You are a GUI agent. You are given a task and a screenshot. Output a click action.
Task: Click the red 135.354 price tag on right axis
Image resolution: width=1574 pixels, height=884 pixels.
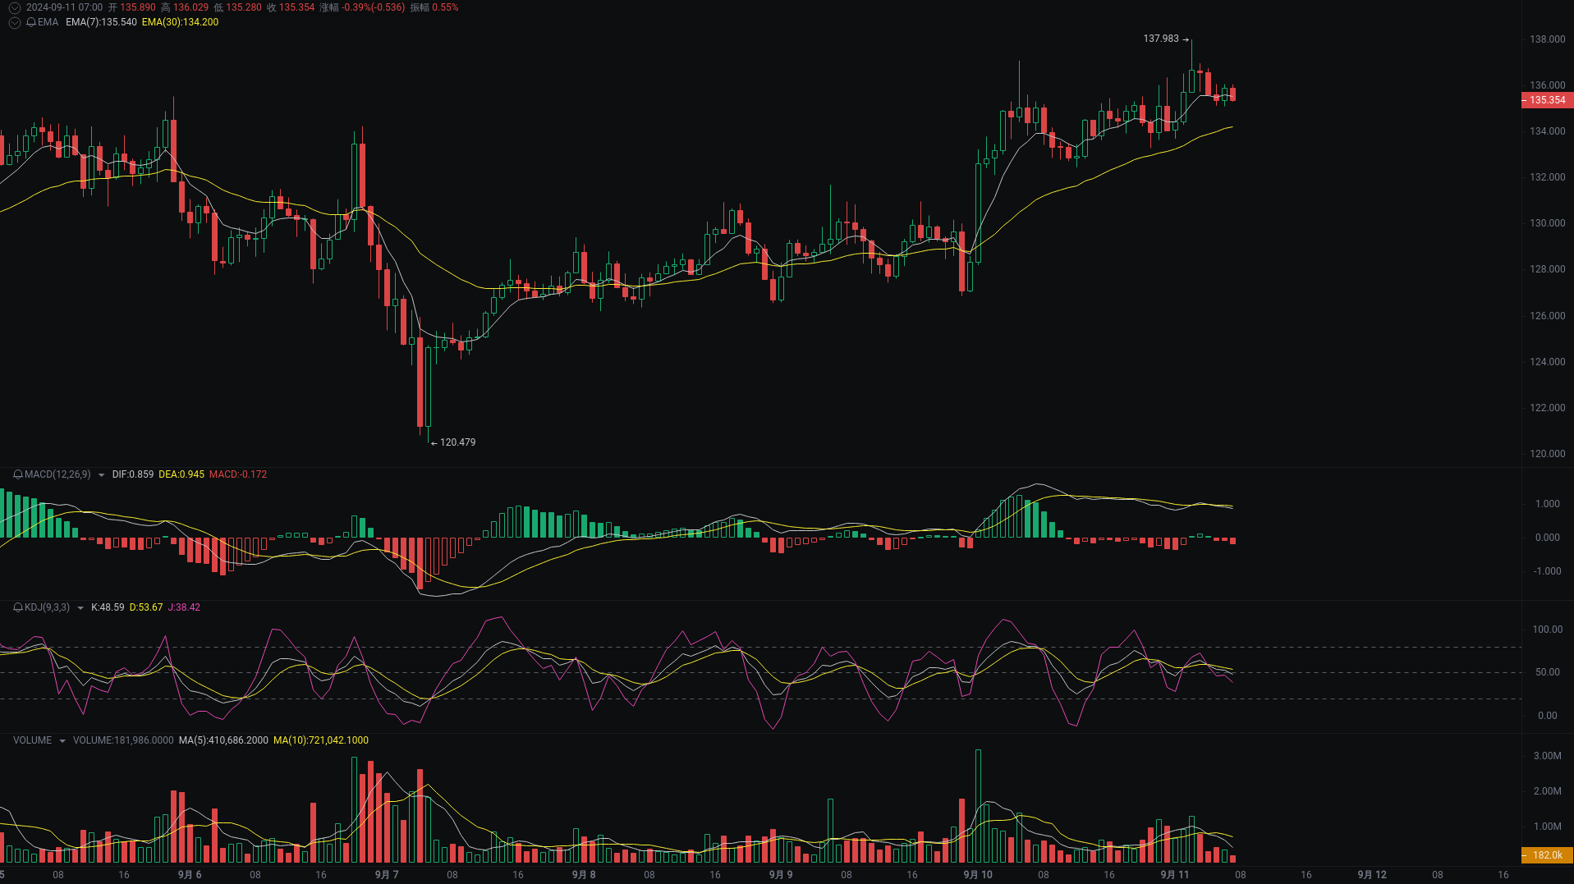[x=1548, y=100]
